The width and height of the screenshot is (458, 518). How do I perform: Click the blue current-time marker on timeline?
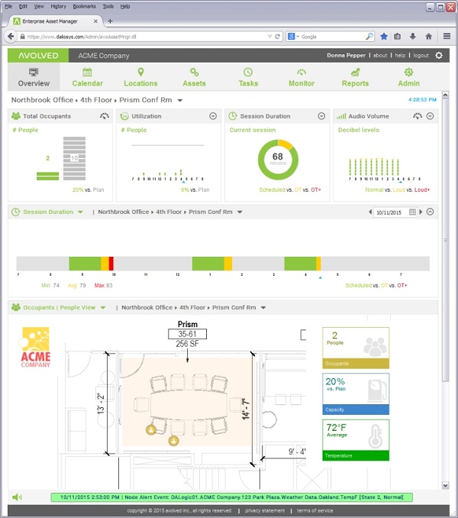tap(320, 278)
